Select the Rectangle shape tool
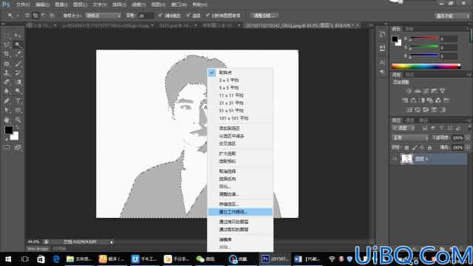 point(18,110)
